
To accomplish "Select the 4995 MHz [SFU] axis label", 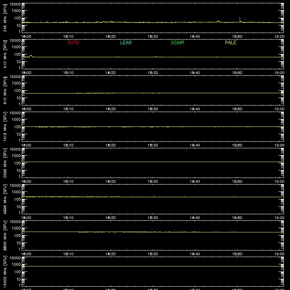I will (5, 199).
